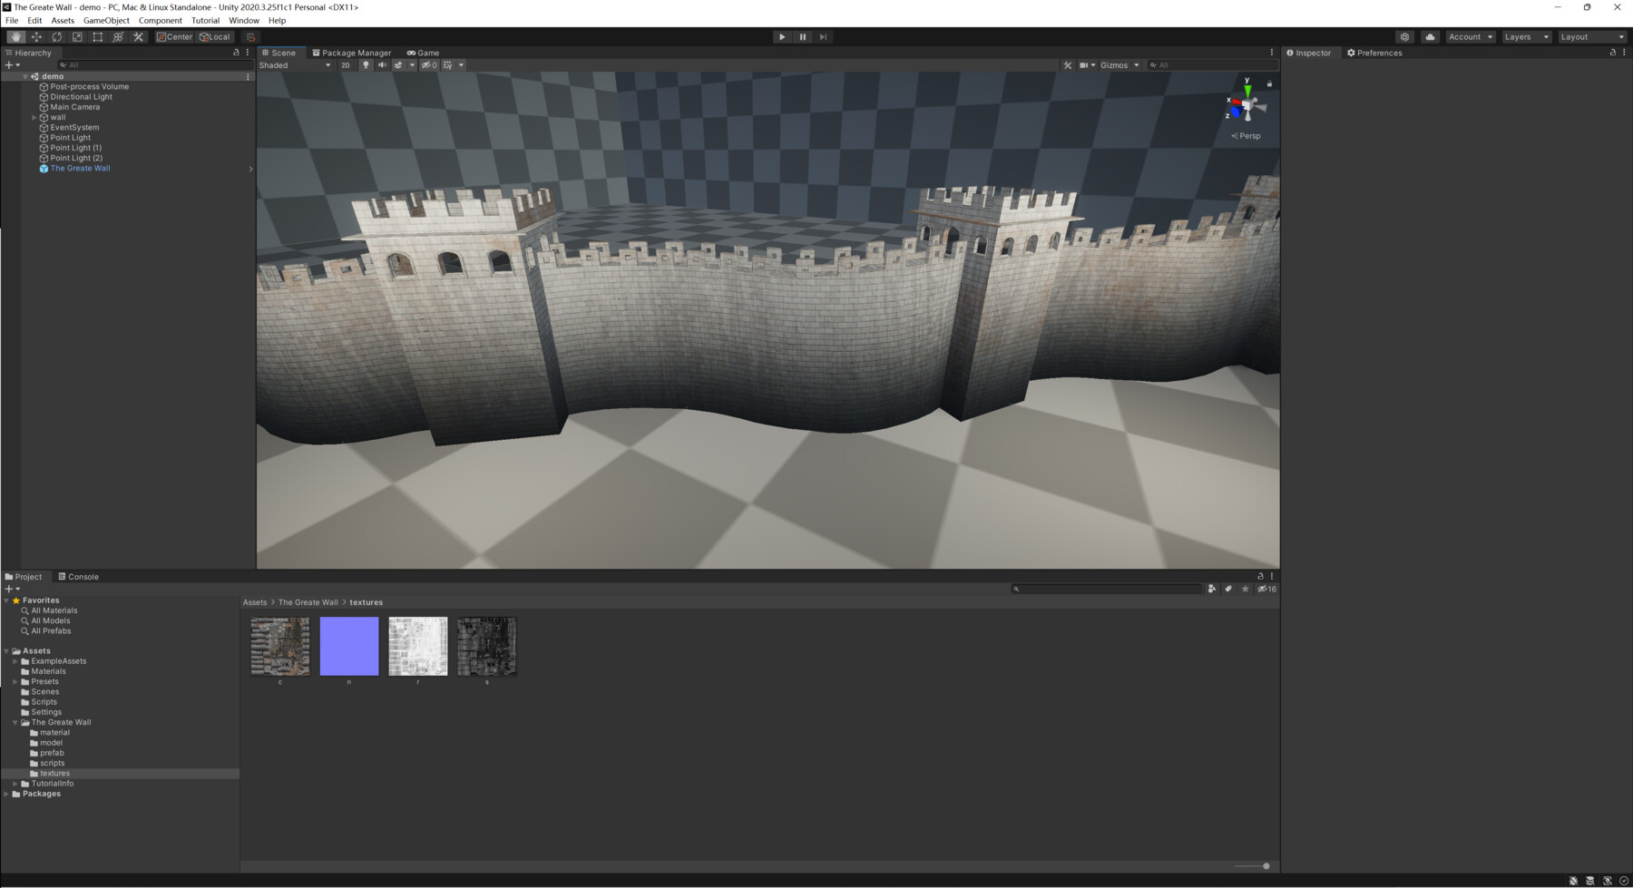1633x888 pixels.
Task: Toggle pivot mode Center button
Action: tap(174, 37)
